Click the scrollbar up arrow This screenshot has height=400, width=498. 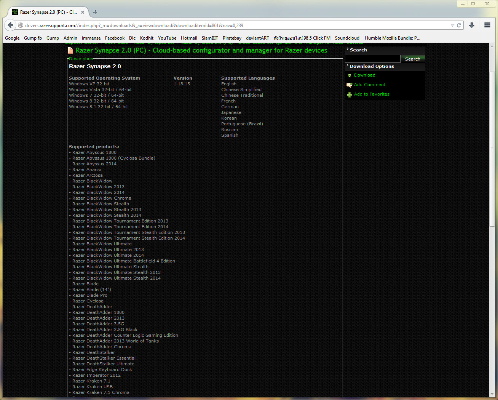[x=492, y=46]
